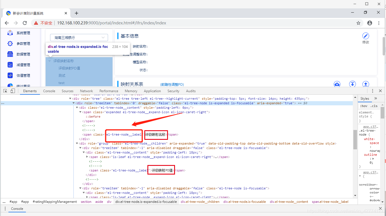Switch to Elements tab
This screenshot has width=386, height=216.
[30, 91]
